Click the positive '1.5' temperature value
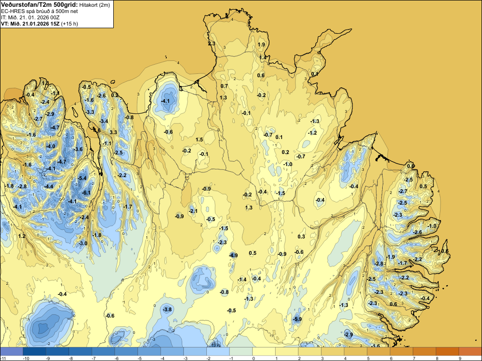 click(x=199, y=140)
